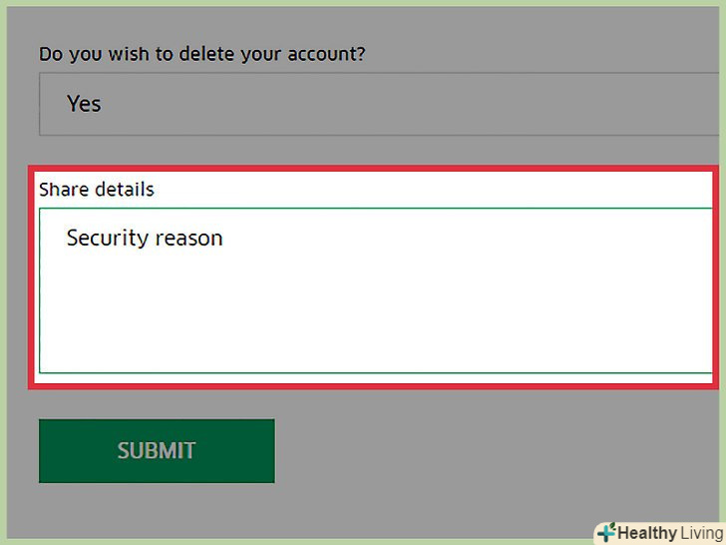Click the grey form area right of SUBMIT
726x545 pixels.
(479, 451)
